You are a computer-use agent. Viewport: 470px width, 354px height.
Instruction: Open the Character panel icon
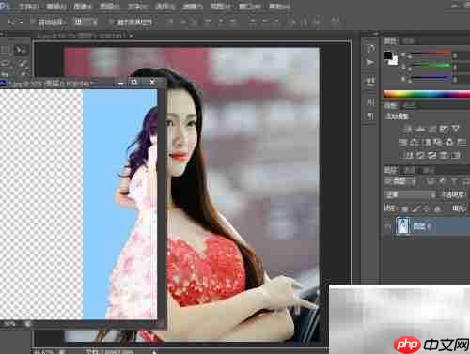pos(370,101)
